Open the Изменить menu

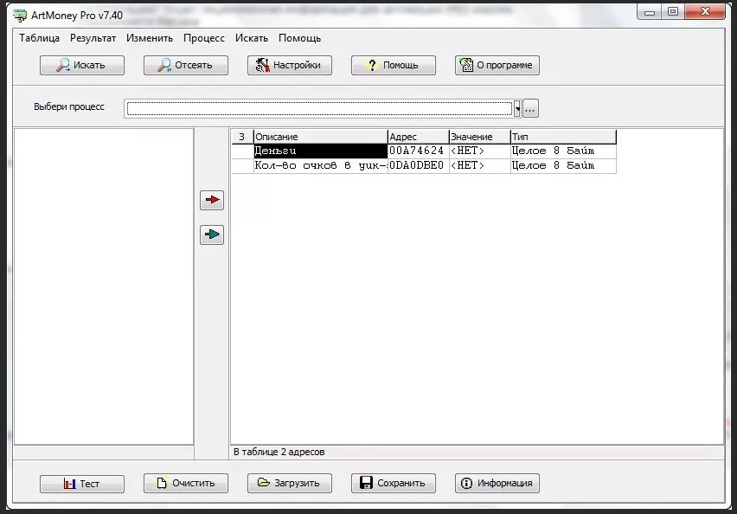coord(150,38)
